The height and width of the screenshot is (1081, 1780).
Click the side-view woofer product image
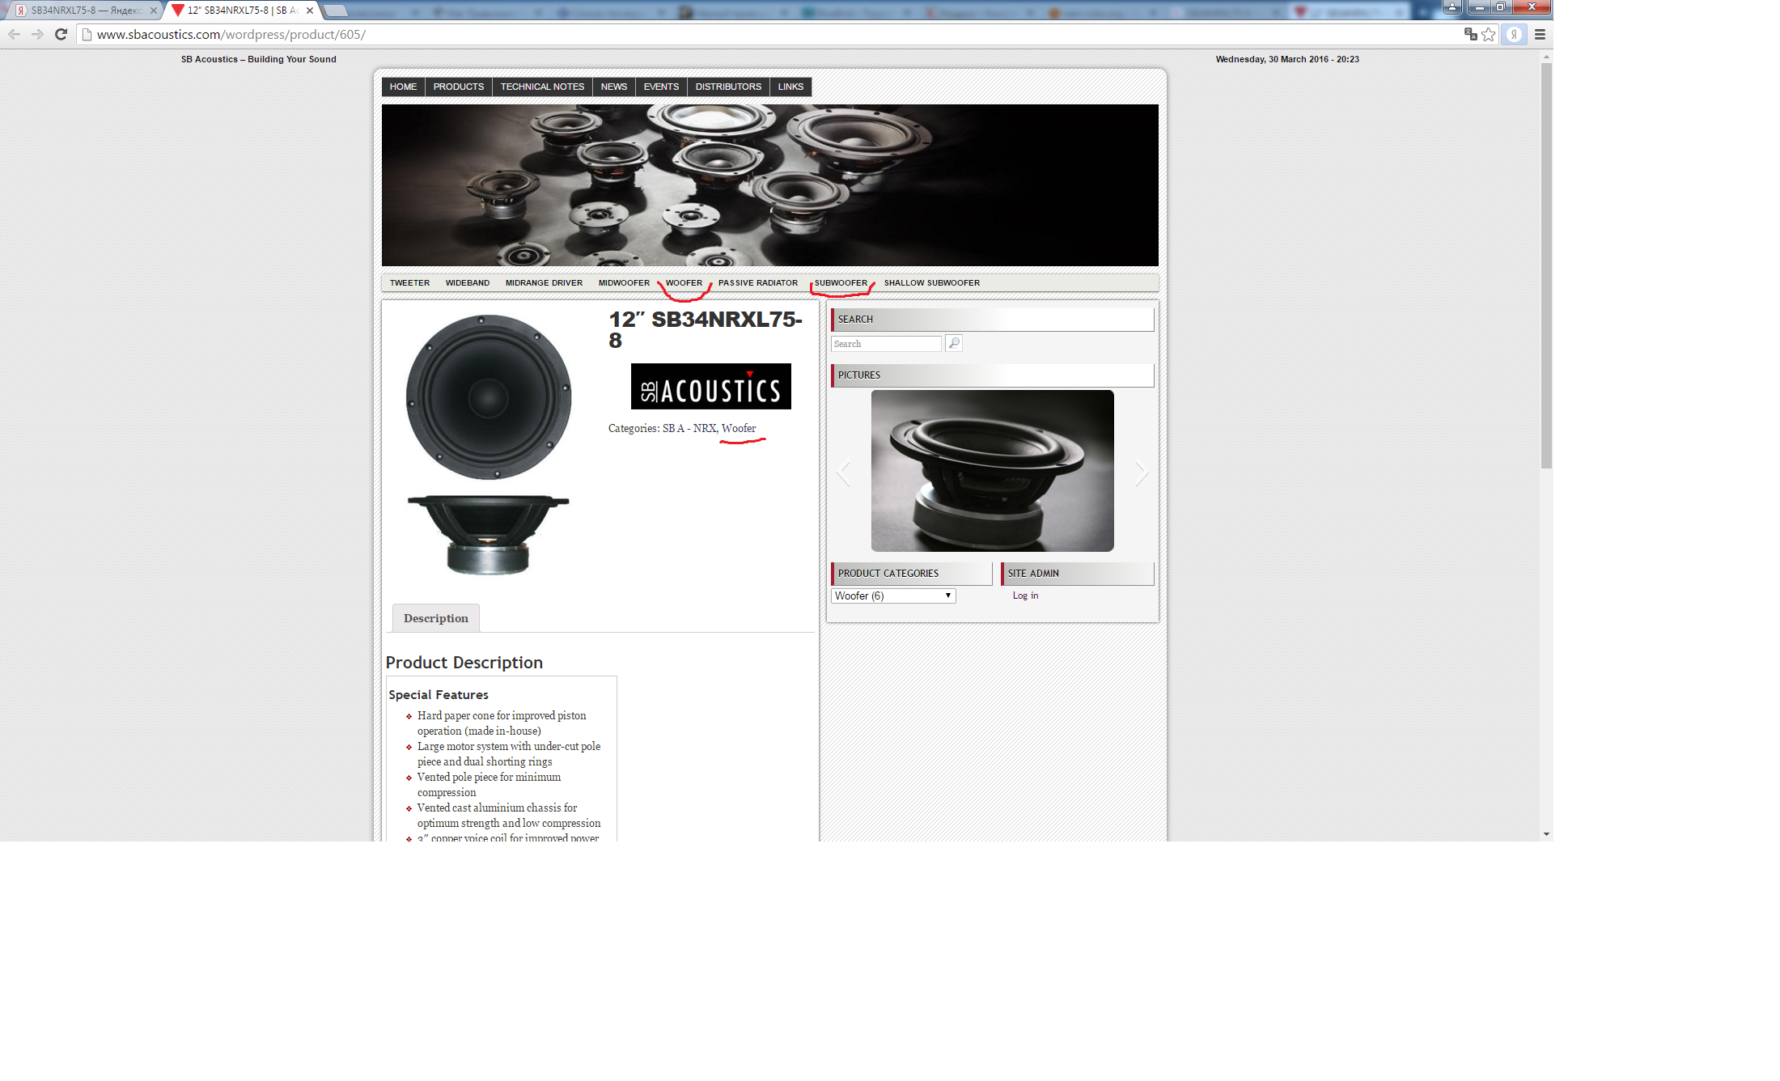[x=489, y=535]
